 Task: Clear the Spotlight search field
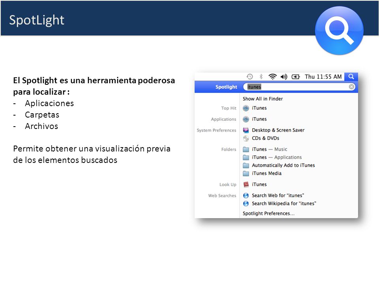coord(351,87)
